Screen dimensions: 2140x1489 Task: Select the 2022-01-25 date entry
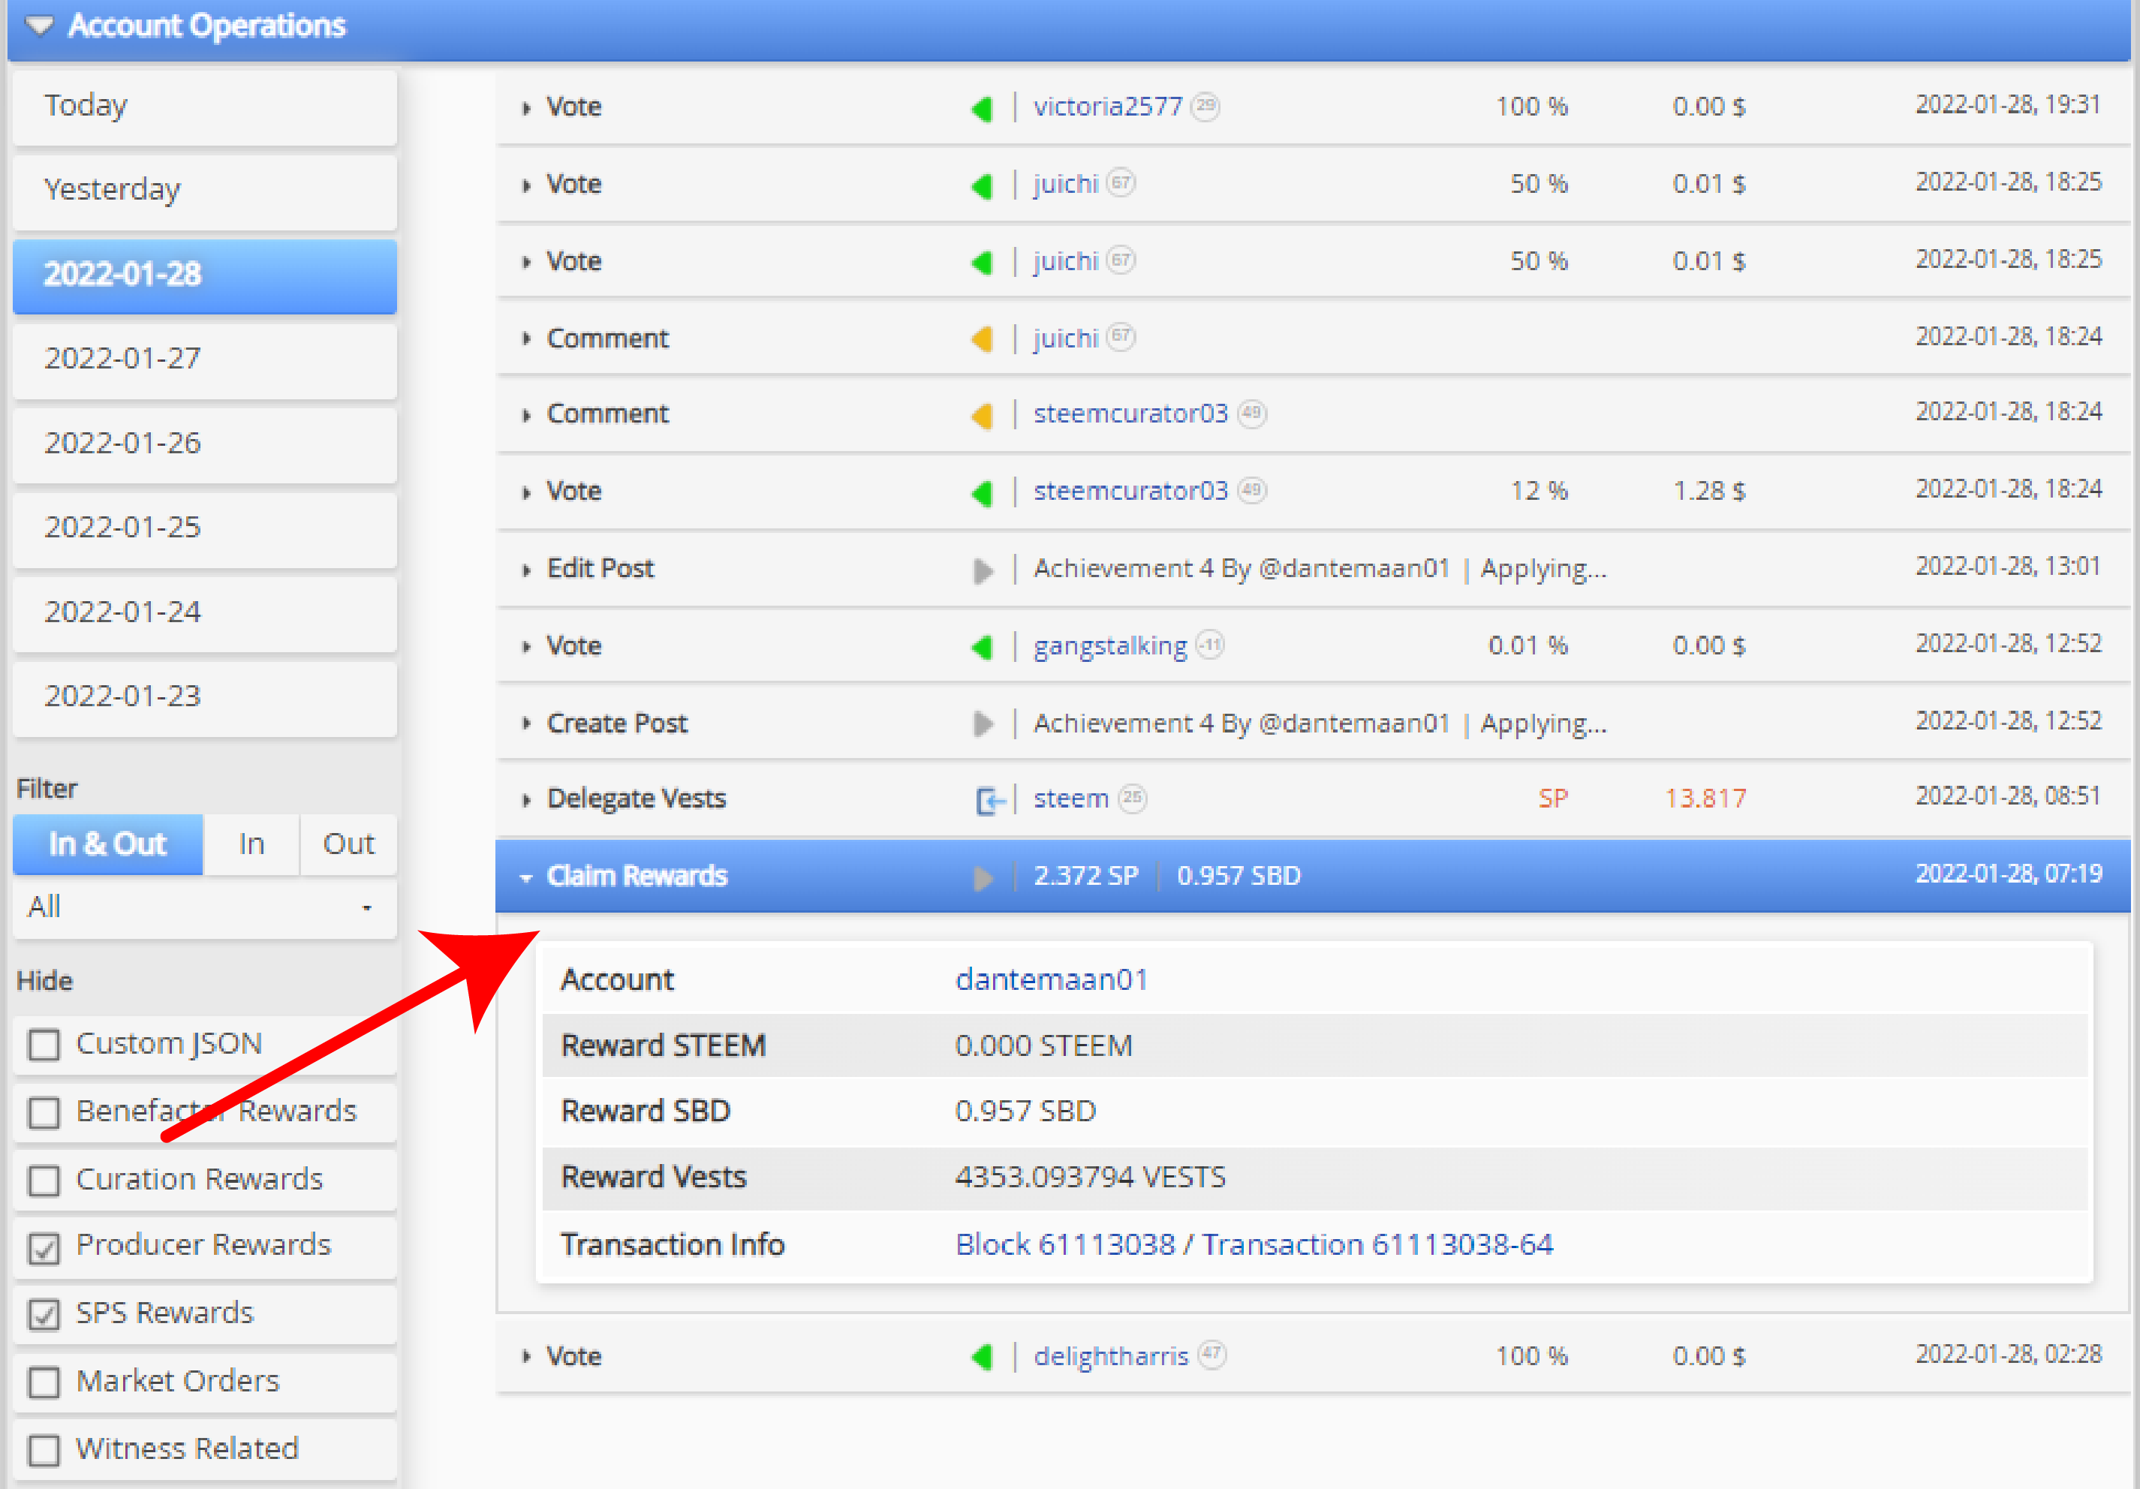[205, 528]
